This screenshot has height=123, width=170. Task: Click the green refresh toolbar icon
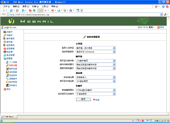pos(34,11)
